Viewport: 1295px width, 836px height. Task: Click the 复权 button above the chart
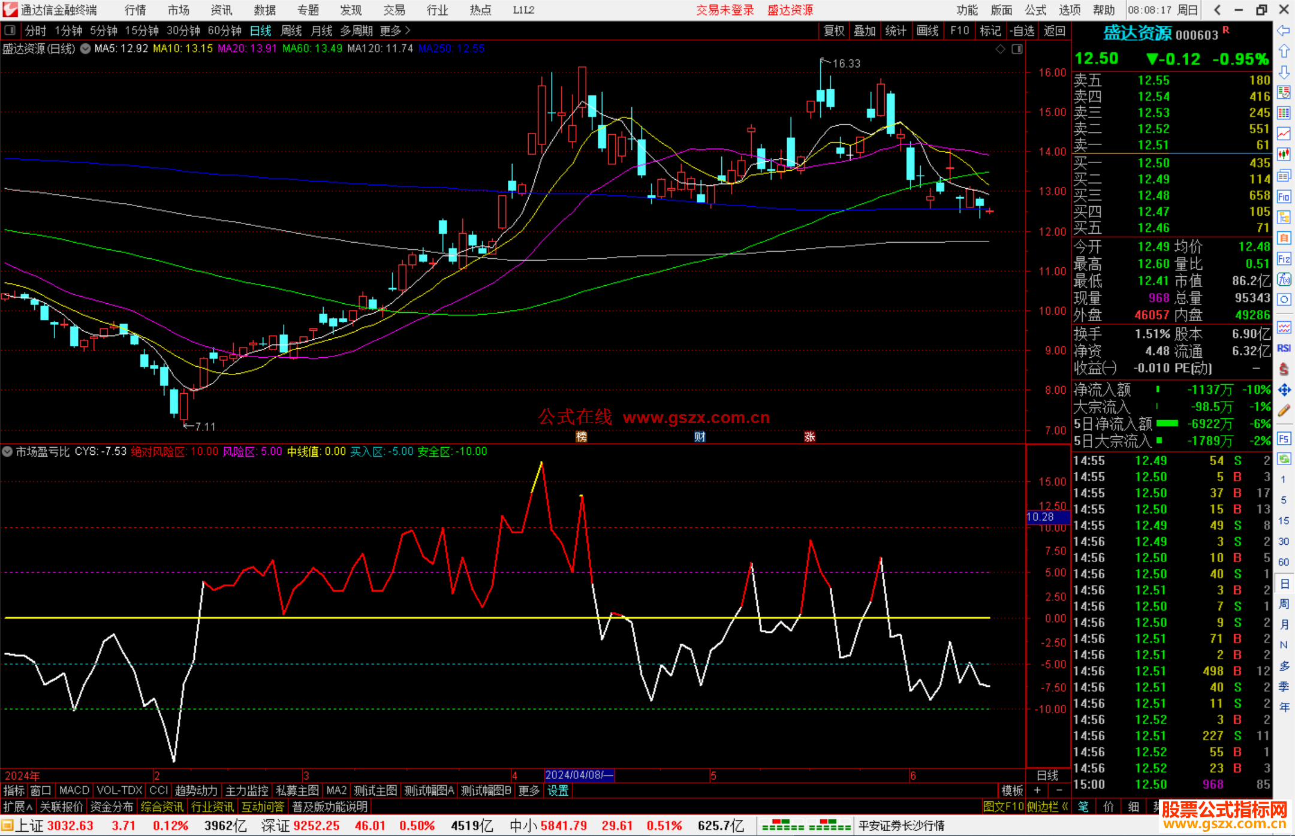pyautogui.click(x=833, y=31)
